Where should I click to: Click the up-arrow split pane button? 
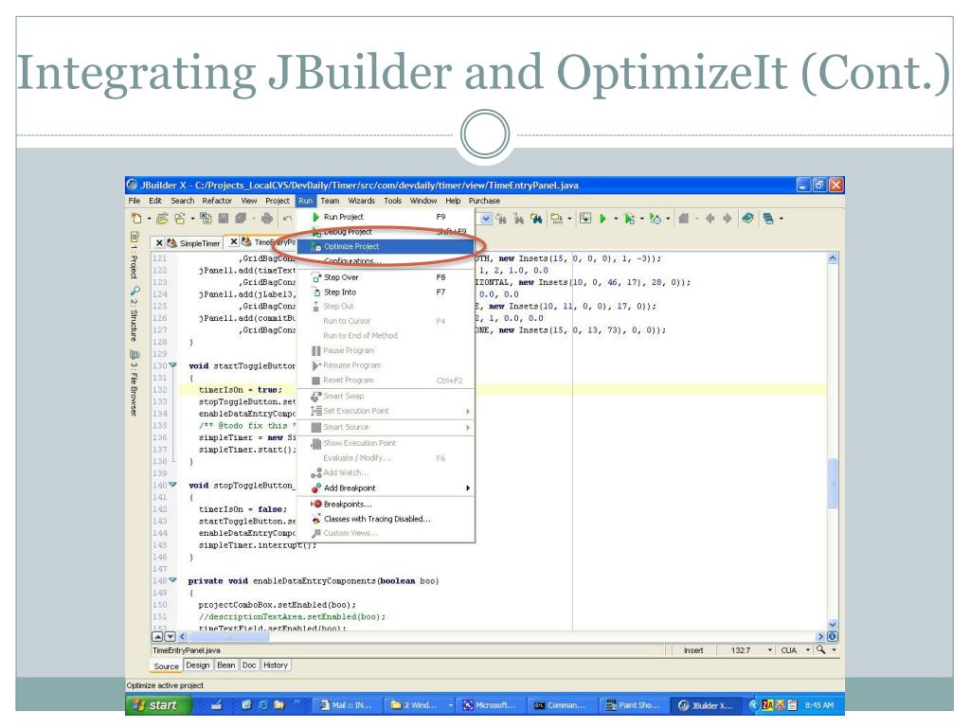158,636
